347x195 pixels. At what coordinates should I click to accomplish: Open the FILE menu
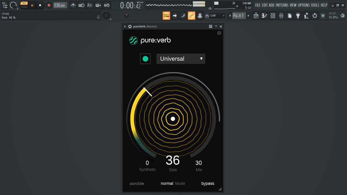[258, 5]
